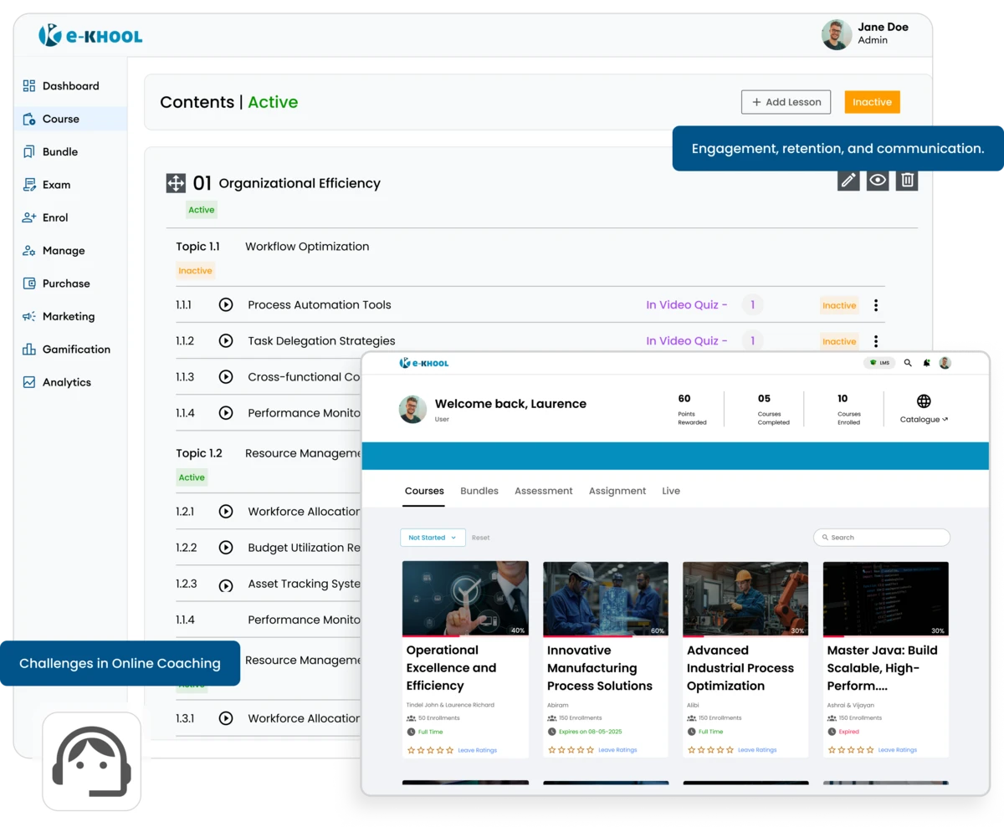Open Gamification in the sidebar
The width and height of the screenshot is (1004, 837).
coord(76,350)
